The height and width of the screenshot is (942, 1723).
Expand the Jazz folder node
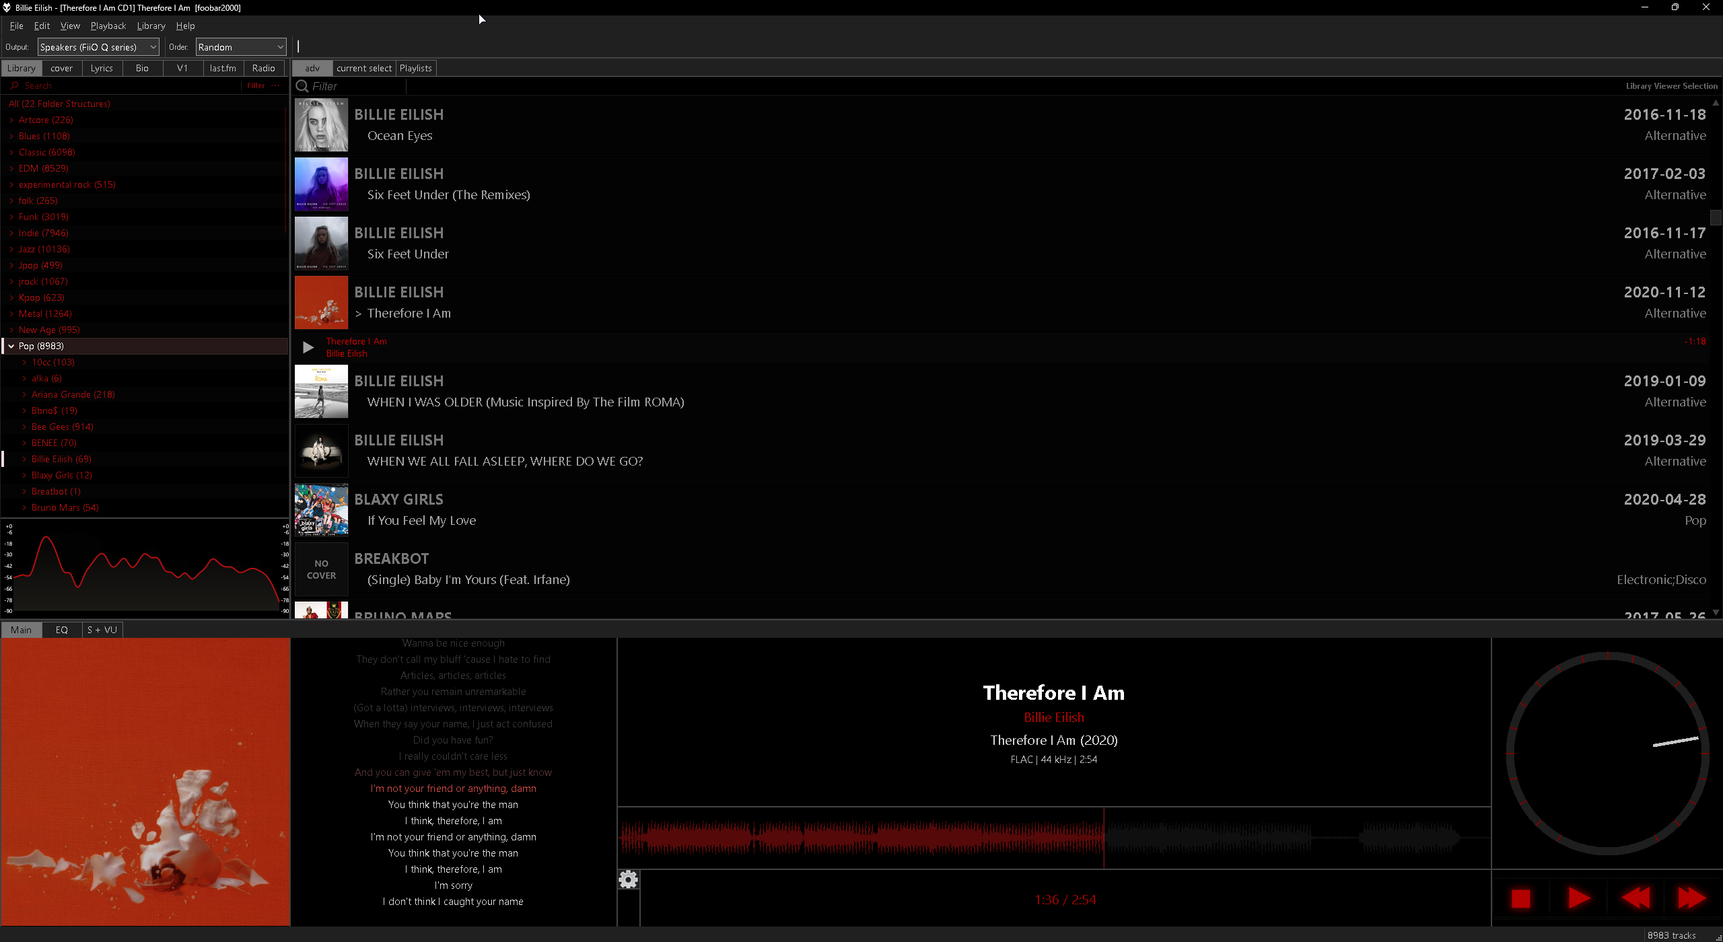pos(11,249)
